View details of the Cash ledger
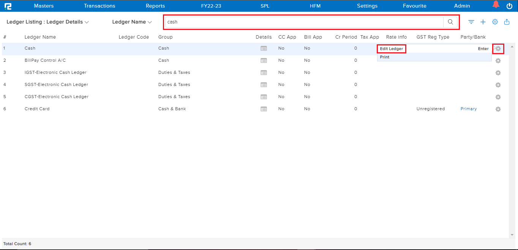The height and width of the screenshot is (250, 518). click(x=264, y=48)
